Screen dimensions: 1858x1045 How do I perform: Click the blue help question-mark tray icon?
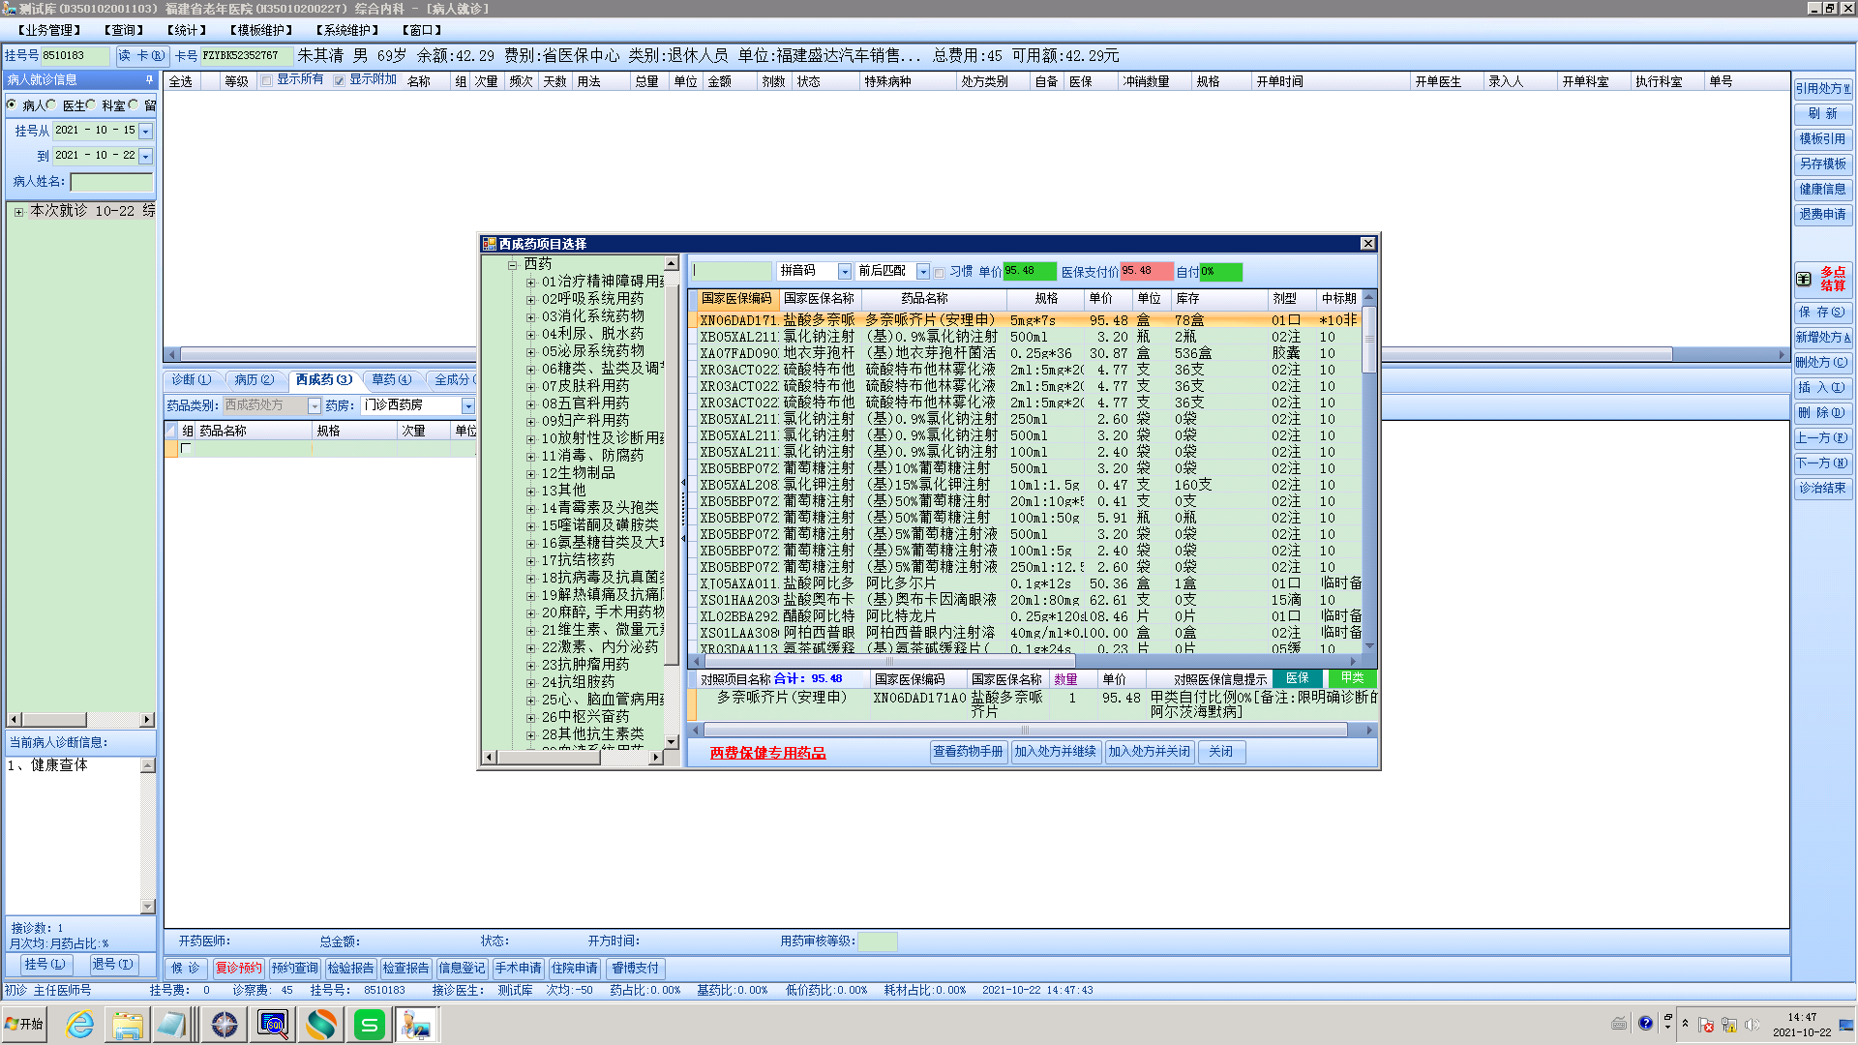(x=1645, y=1023)
